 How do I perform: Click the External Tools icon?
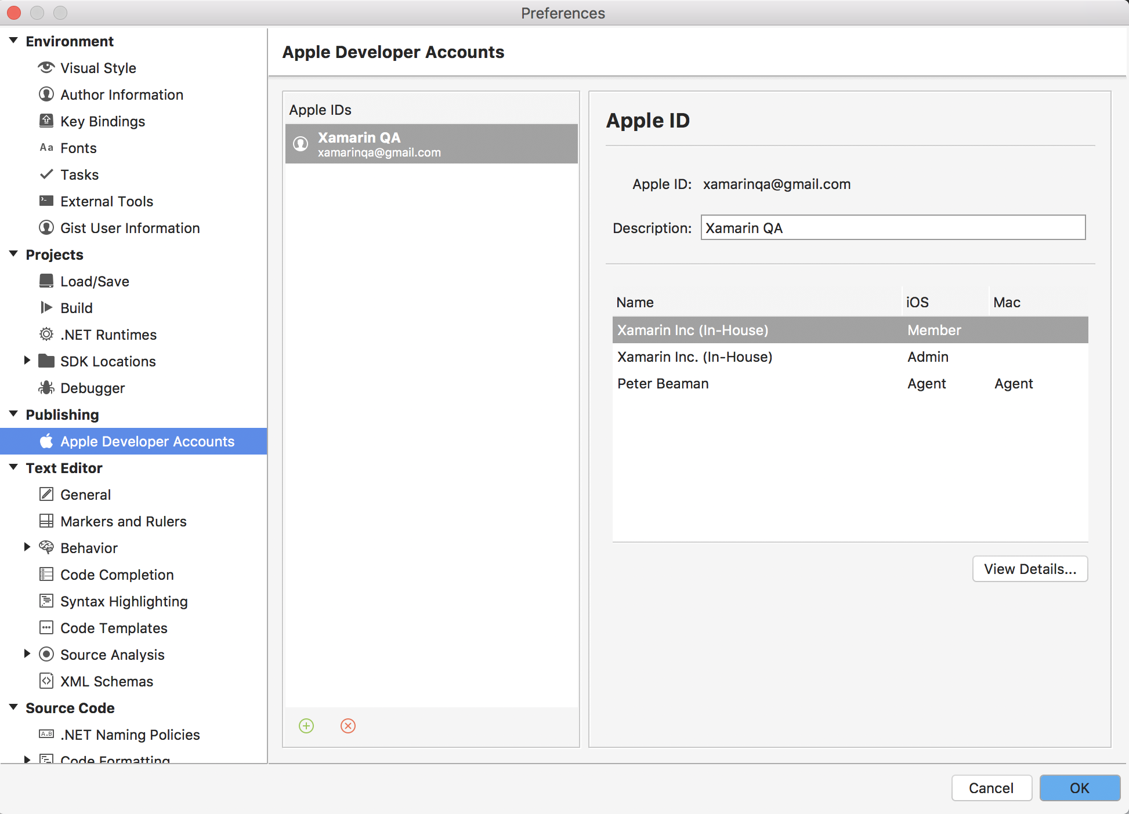coord(46,202)
